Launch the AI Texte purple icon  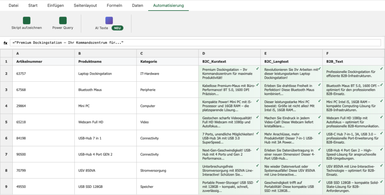point(109,21)
